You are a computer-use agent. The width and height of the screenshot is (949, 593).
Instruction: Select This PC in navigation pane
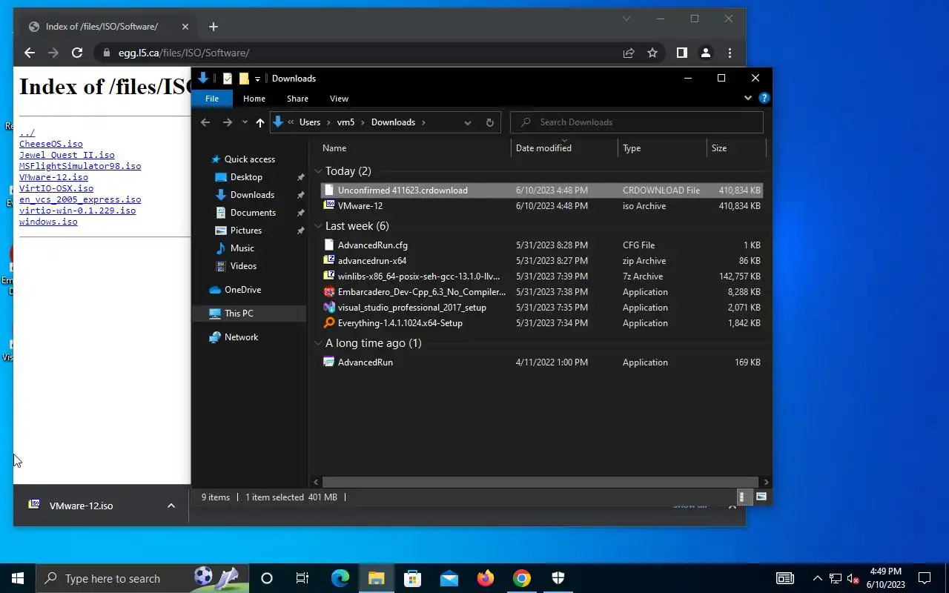(x=239, y=314)
